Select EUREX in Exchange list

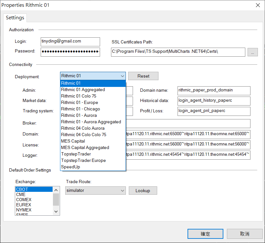pyautogui.click(x=34, y=205)
